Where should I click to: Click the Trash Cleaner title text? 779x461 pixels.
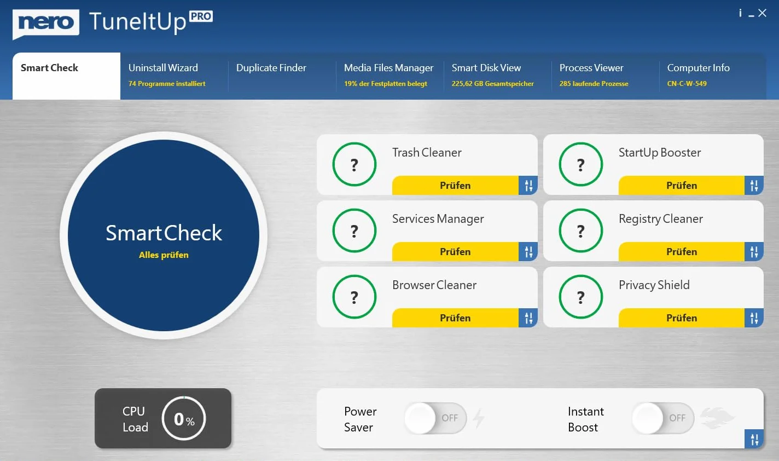click(427, 153)
